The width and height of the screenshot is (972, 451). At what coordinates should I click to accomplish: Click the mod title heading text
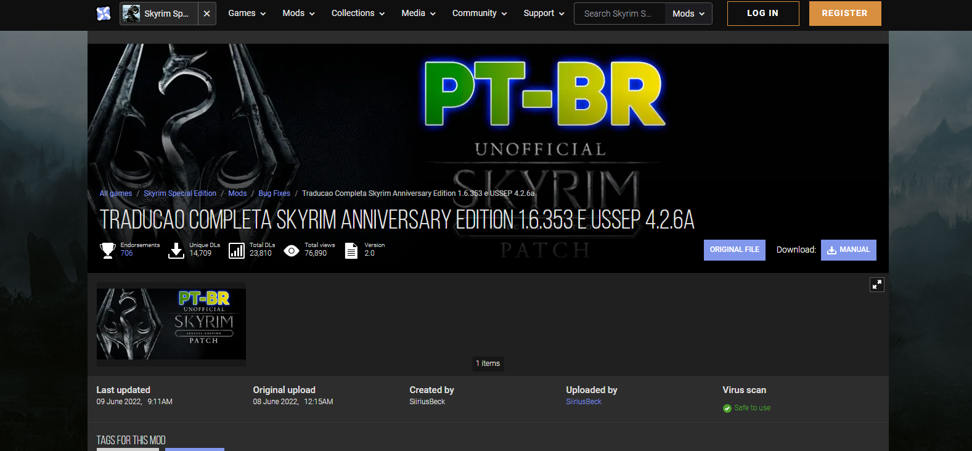coord(397,220)
